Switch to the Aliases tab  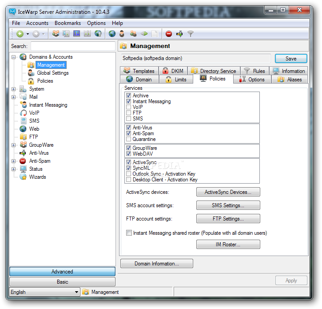click(x=290, y=79)
